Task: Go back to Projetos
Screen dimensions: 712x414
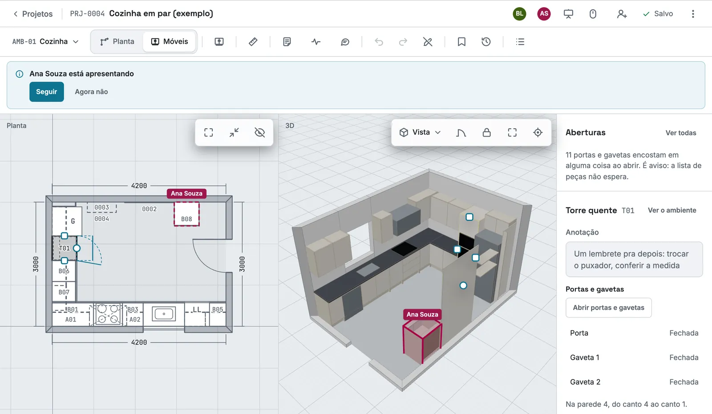Action: tap(33, 14)
